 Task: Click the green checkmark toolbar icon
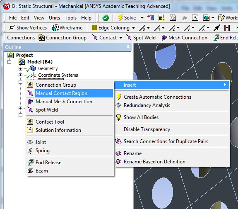click(105, 18)
